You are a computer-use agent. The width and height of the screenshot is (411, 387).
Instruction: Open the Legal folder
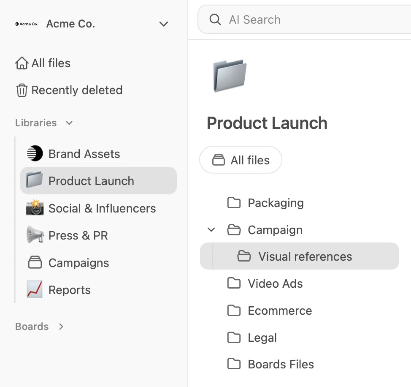click(x=262, y=338)
